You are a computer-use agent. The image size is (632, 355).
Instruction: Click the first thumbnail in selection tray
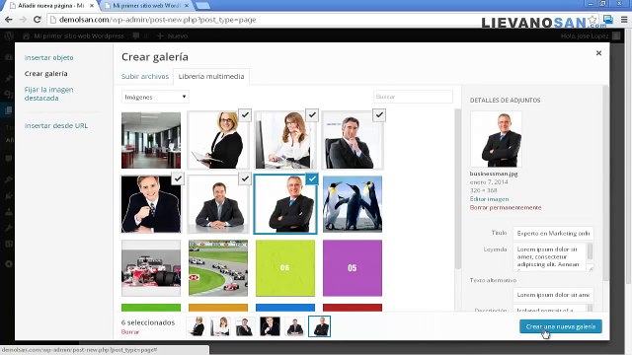pos(197,326)
